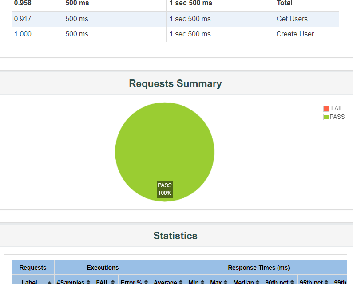Click sort arrows on 90th pct column
This screenshot has height=284, width=353.
(292, 282)
